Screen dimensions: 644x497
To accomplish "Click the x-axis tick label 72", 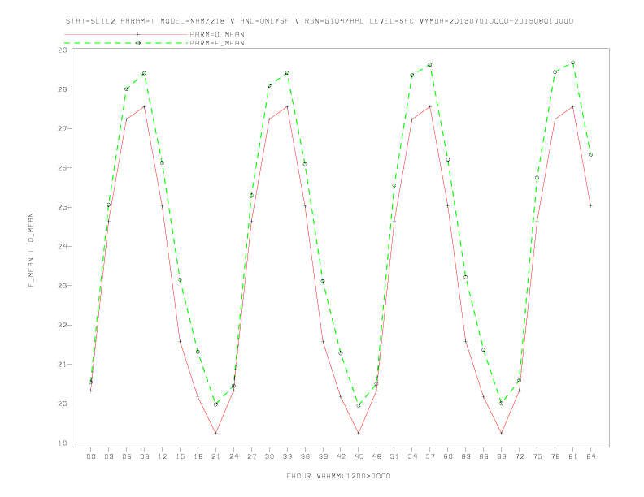I will (520, 456).
